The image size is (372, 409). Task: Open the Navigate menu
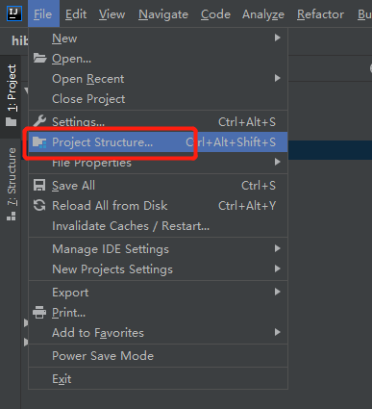(x=163, y=14)
